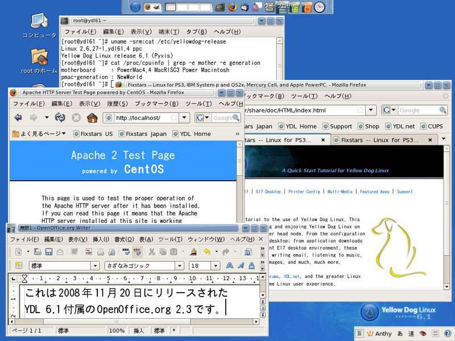
Task: Toggle Underline formatting in Writer
Action: [251, 265]
